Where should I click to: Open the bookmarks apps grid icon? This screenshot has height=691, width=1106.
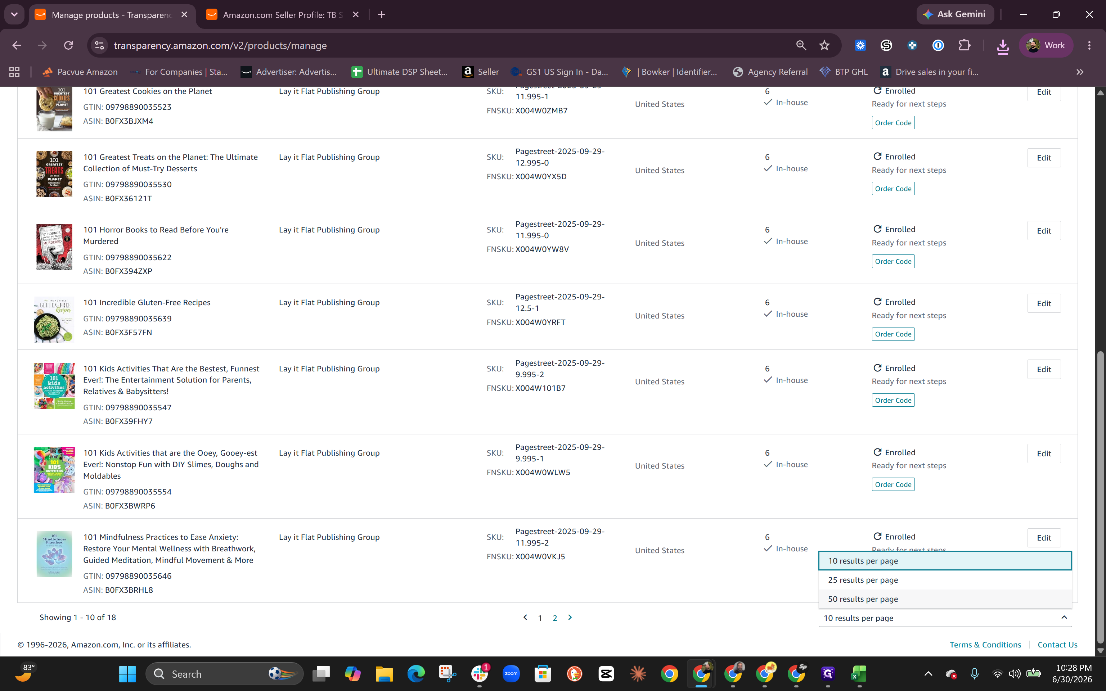click(15, 72)
